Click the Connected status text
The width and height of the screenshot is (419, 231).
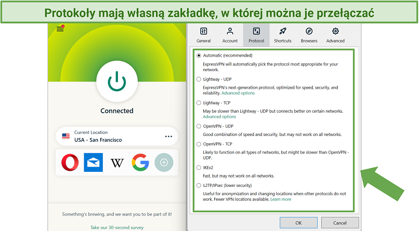[x=117, y=111]
